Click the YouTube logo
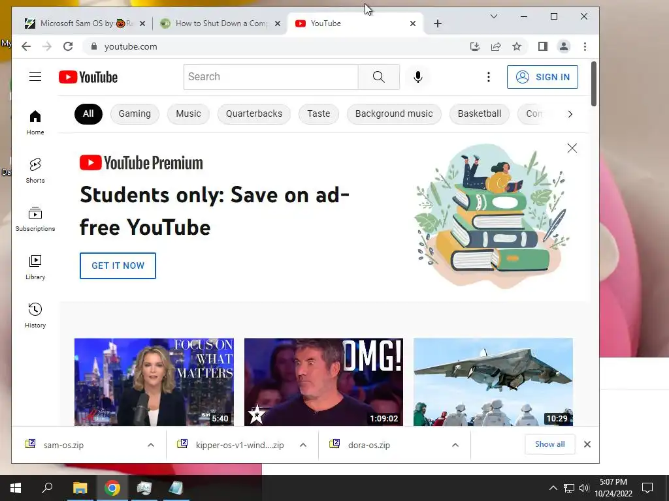This screenshot has height=501, width=669. (88, 77)
